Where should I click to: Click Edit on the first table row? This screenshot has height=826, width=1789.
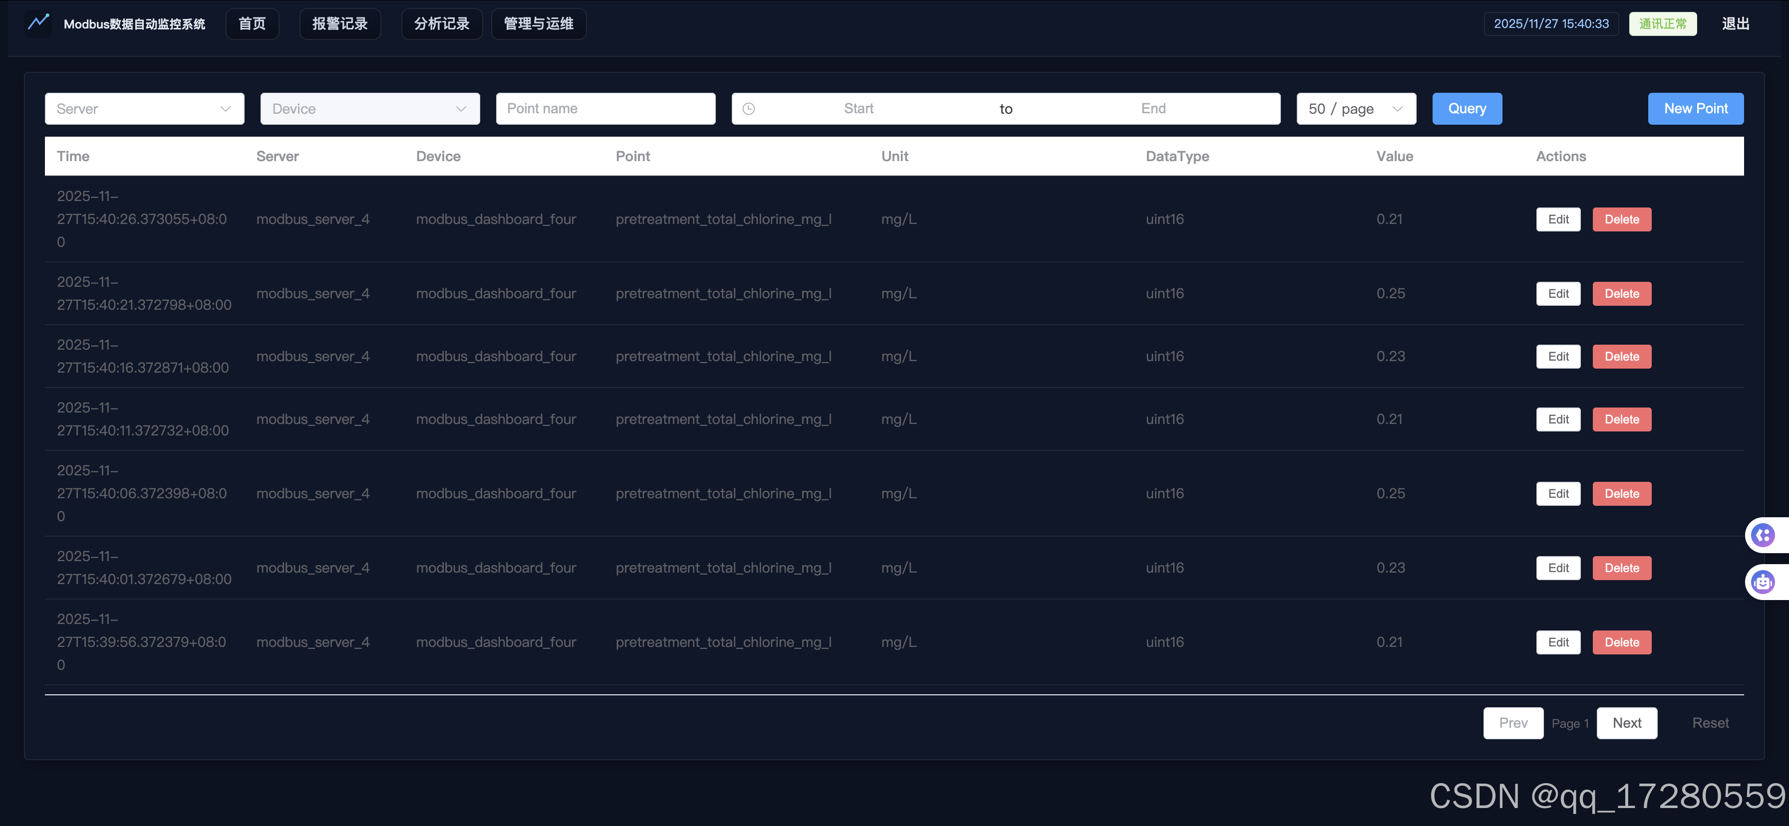(x=1558, y=219)
